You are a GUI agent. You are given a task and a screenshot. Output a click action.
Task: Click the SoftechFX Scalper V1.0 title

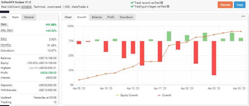coord(16,2)
